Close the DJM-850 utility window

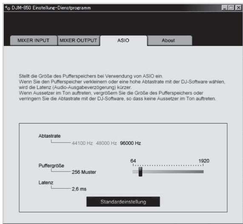click(238, 8)
